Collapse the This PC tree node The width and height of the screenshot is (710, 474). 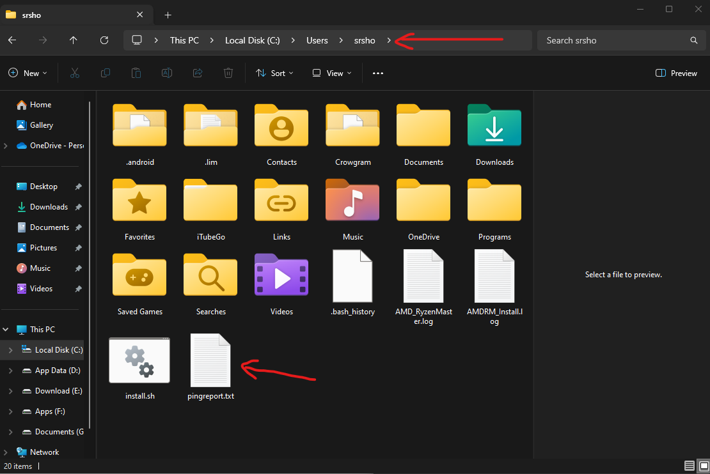click(x=6, y=330)
